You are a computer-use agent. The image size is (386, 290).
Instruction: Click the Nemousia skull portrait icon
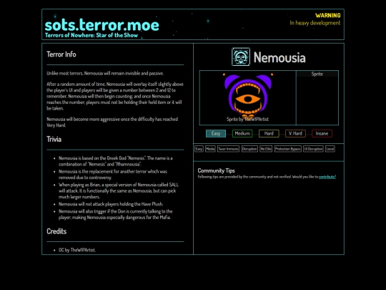[x=241, y=57]
